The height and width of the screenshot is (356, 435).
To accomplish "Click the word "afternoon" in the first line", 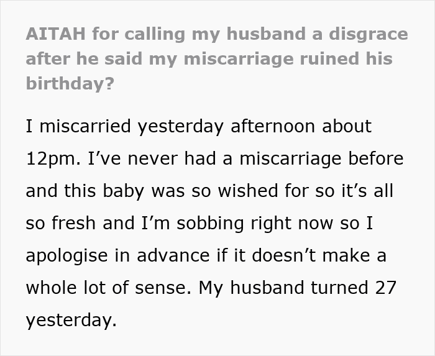I will click(x=273, y=126).
